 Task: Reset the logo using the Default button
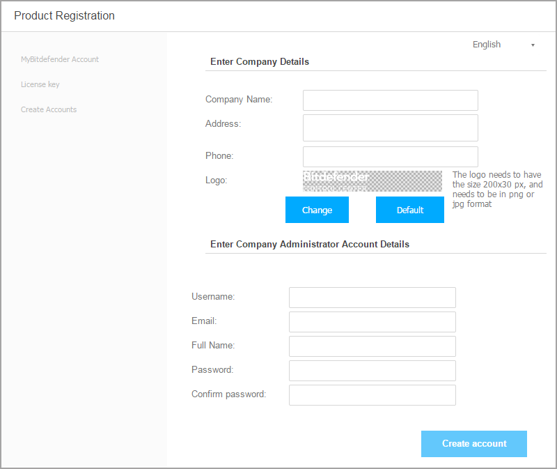coord(409,210)
